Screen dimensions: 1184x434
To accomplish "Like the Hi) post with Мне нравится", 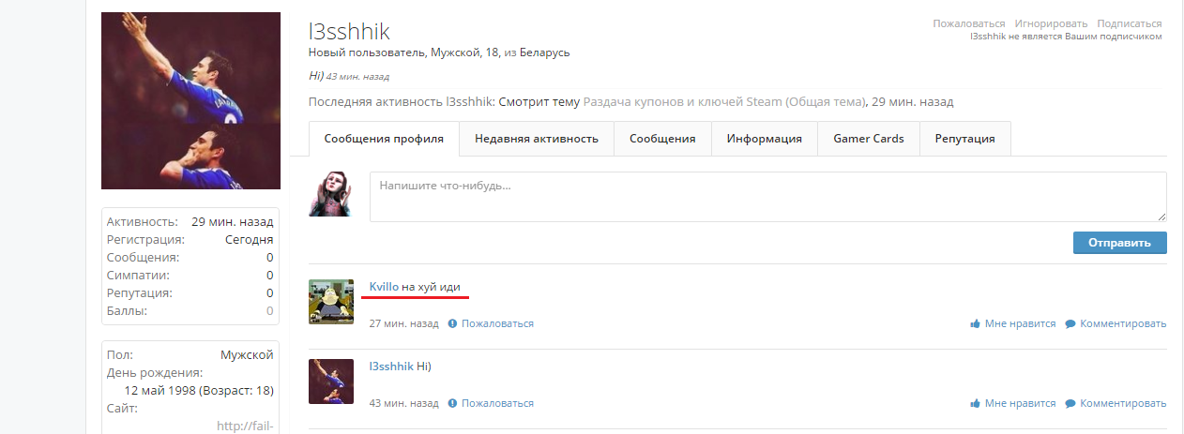I will (x=1020, y=403).
